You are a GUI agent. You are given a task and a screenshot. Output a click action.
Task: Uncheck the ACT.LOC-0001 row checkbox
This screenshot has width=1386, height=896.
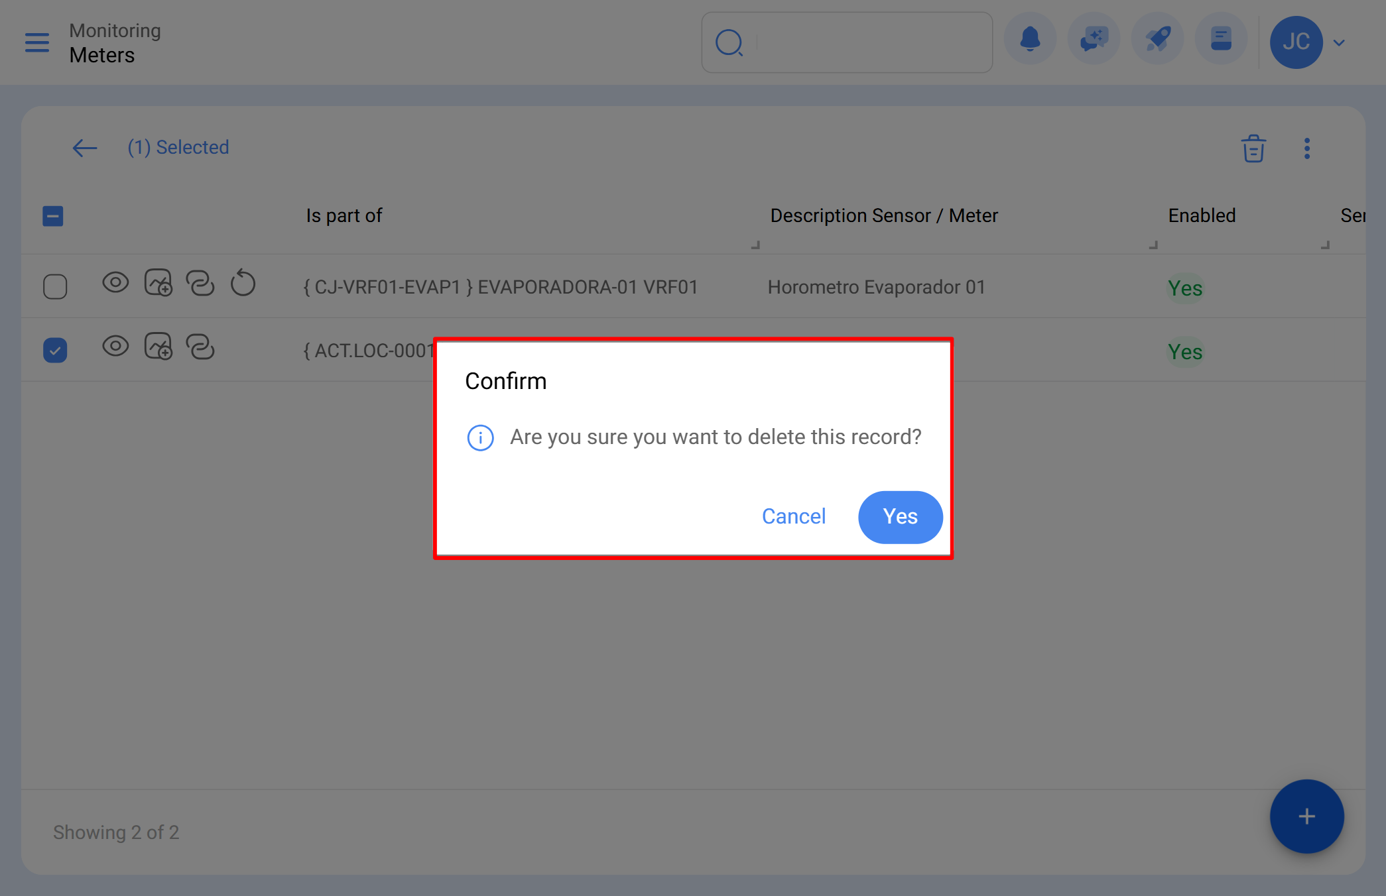[55, 351]
